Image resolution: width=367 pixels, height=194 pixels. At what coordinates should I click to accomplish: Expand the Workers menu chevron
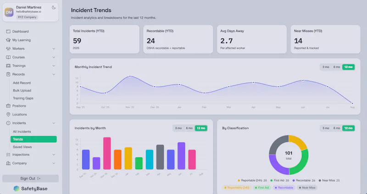(54, 49)
